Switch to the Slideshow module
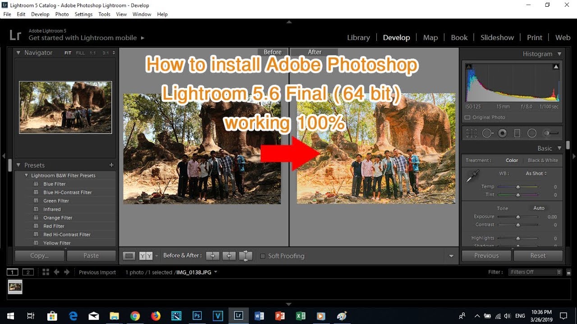 [497, 38]
